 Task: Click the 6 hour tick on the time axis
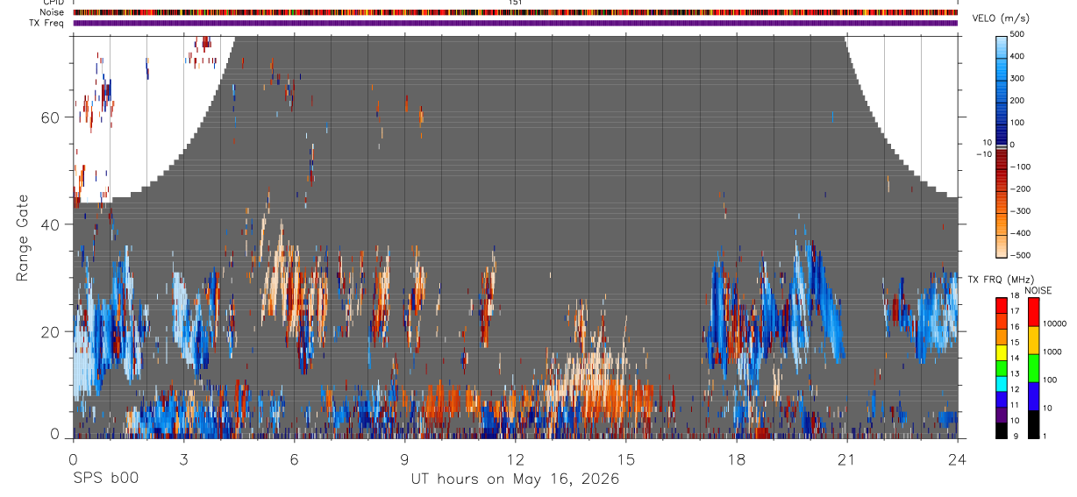point(294,458)
